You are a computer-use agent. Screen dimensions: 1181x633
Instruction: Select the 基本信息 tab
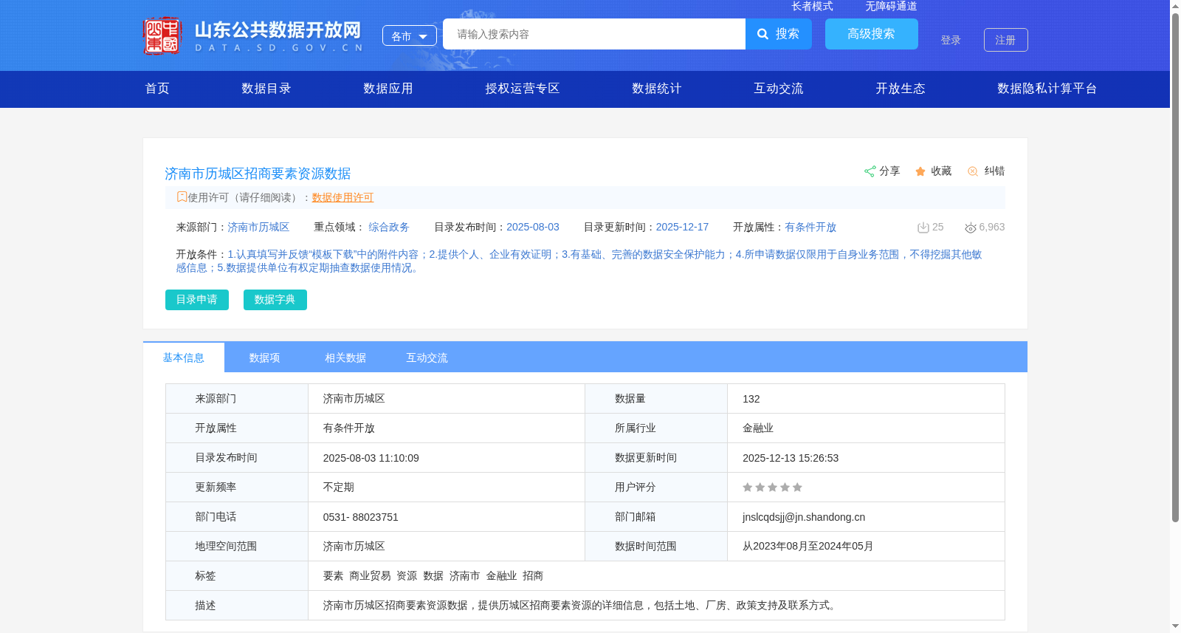coord(184,357)
